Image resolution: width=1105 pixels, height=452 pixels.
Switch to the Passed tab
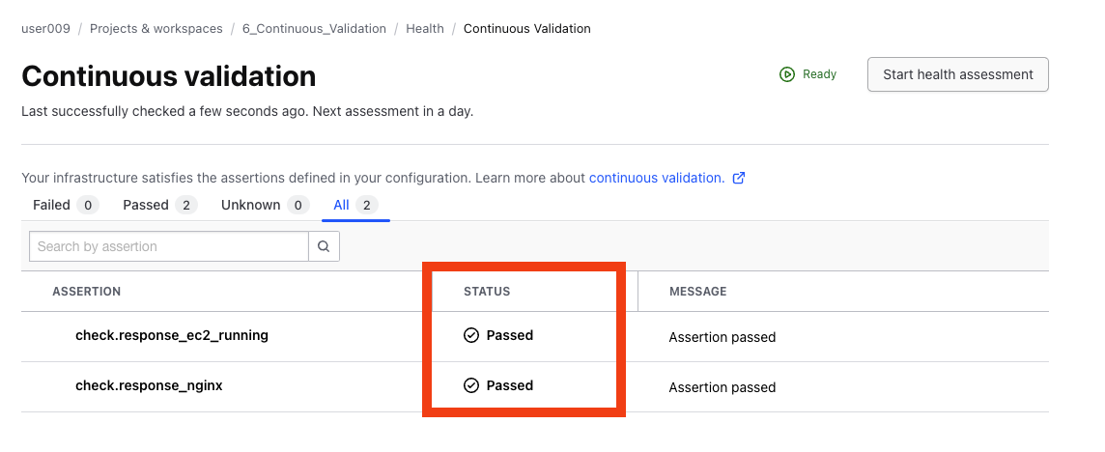tap(159, 205)
